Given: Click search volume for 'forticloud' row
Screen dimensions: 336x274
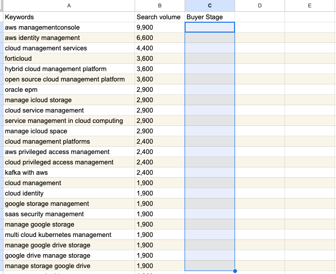Looking at the screenshot, I should tap(160, 59).
